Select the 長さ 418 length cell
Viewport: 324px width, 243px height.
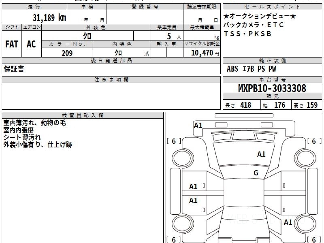pos(242,105)
